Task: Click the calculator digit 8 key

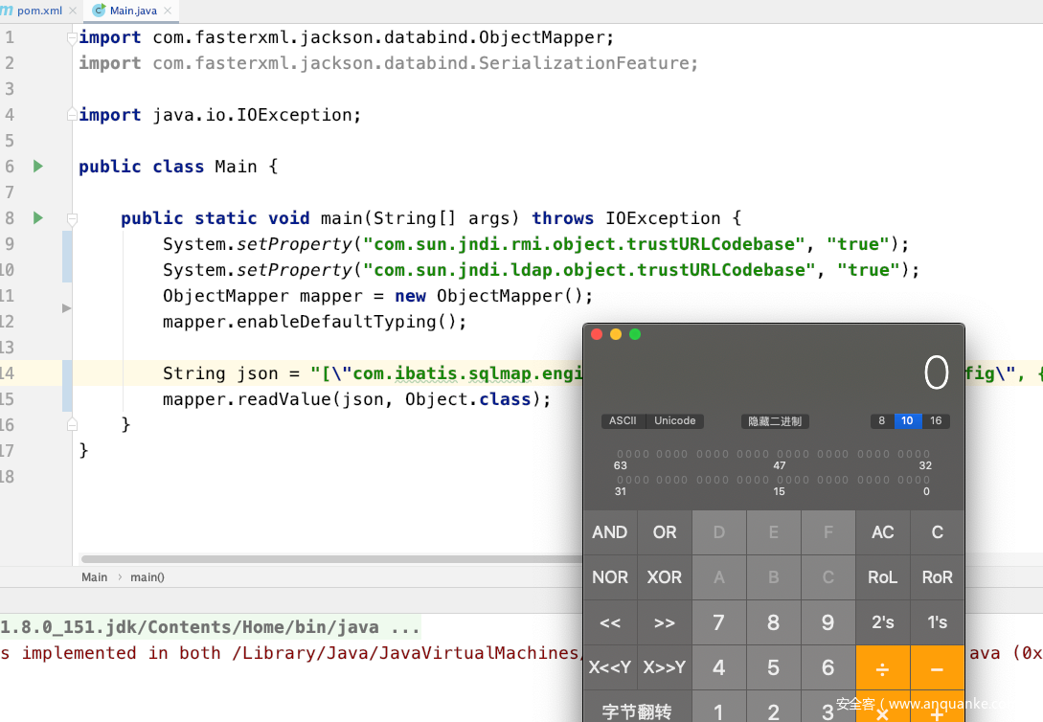Action: (x=774, y=622)
